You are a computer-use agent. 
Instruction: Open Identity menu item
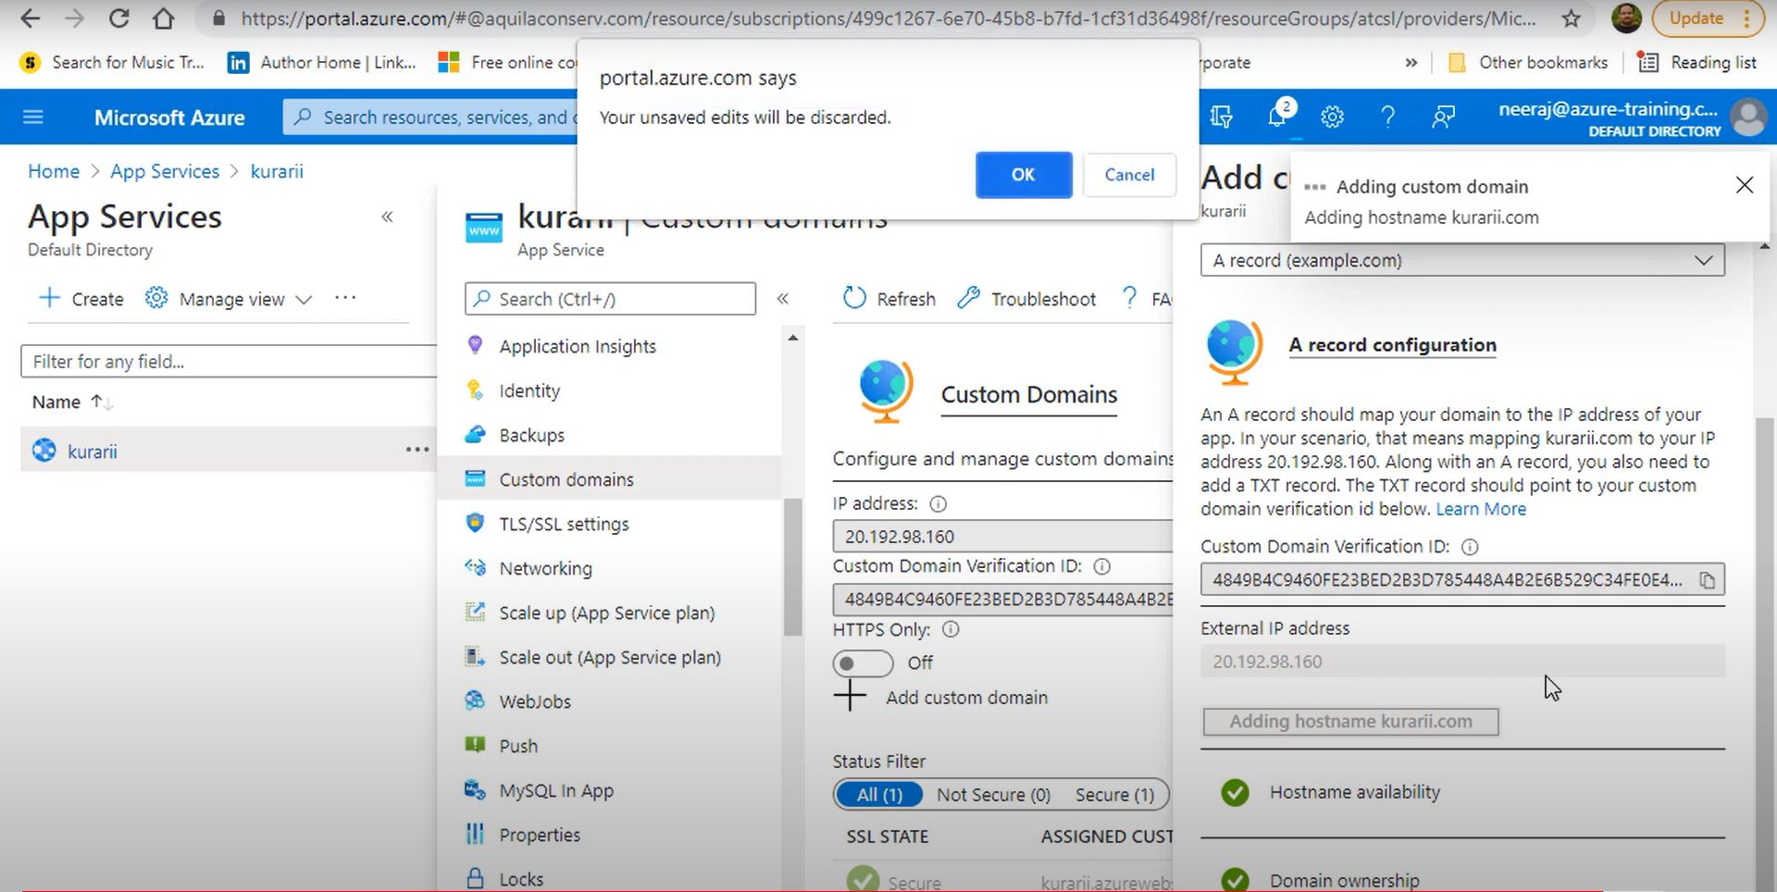[529, 390]
